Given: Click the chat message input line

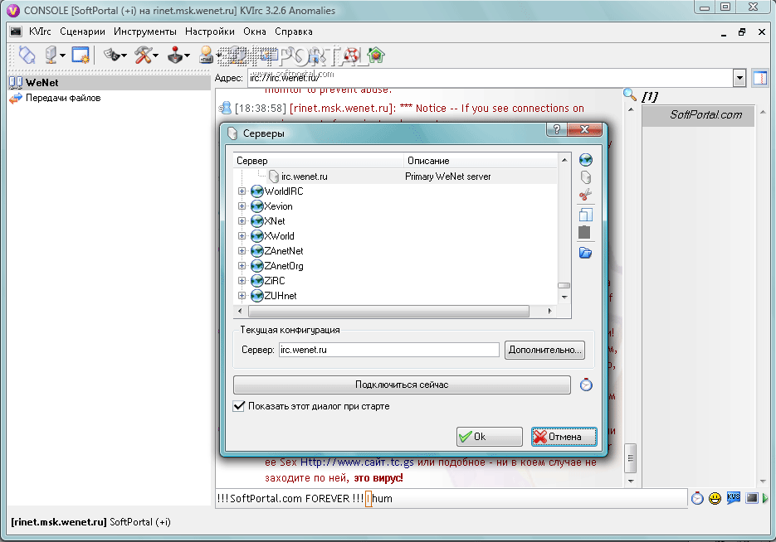Looking at the screenshot, I should 451,498.
